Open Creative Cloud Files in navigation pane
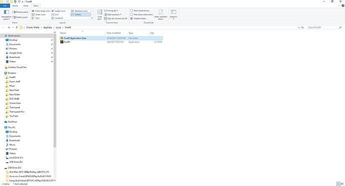This screenshot has width=345, height=186. (17, 67)
